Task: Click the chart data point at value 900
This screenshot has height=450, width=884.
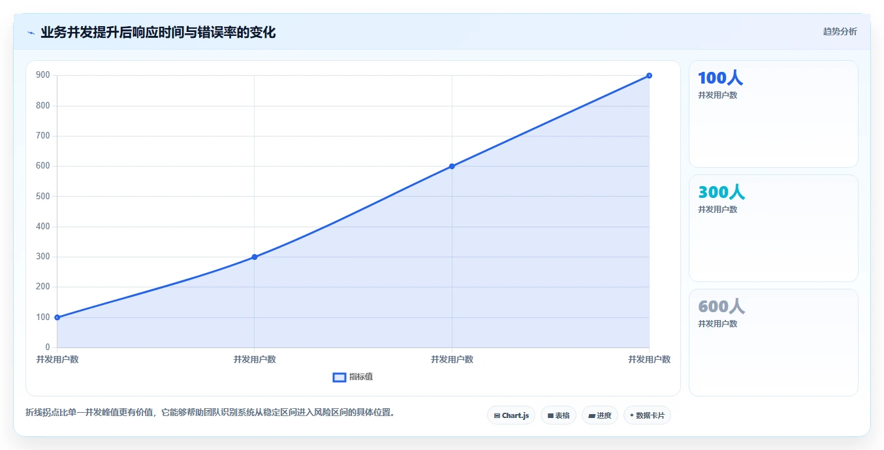Action: click(649, 76)
